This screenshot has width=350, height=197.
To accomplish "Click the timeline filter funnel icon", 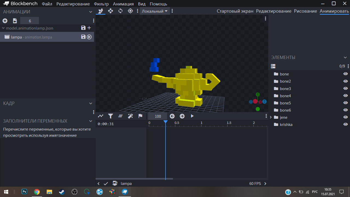I will point(110,116).
